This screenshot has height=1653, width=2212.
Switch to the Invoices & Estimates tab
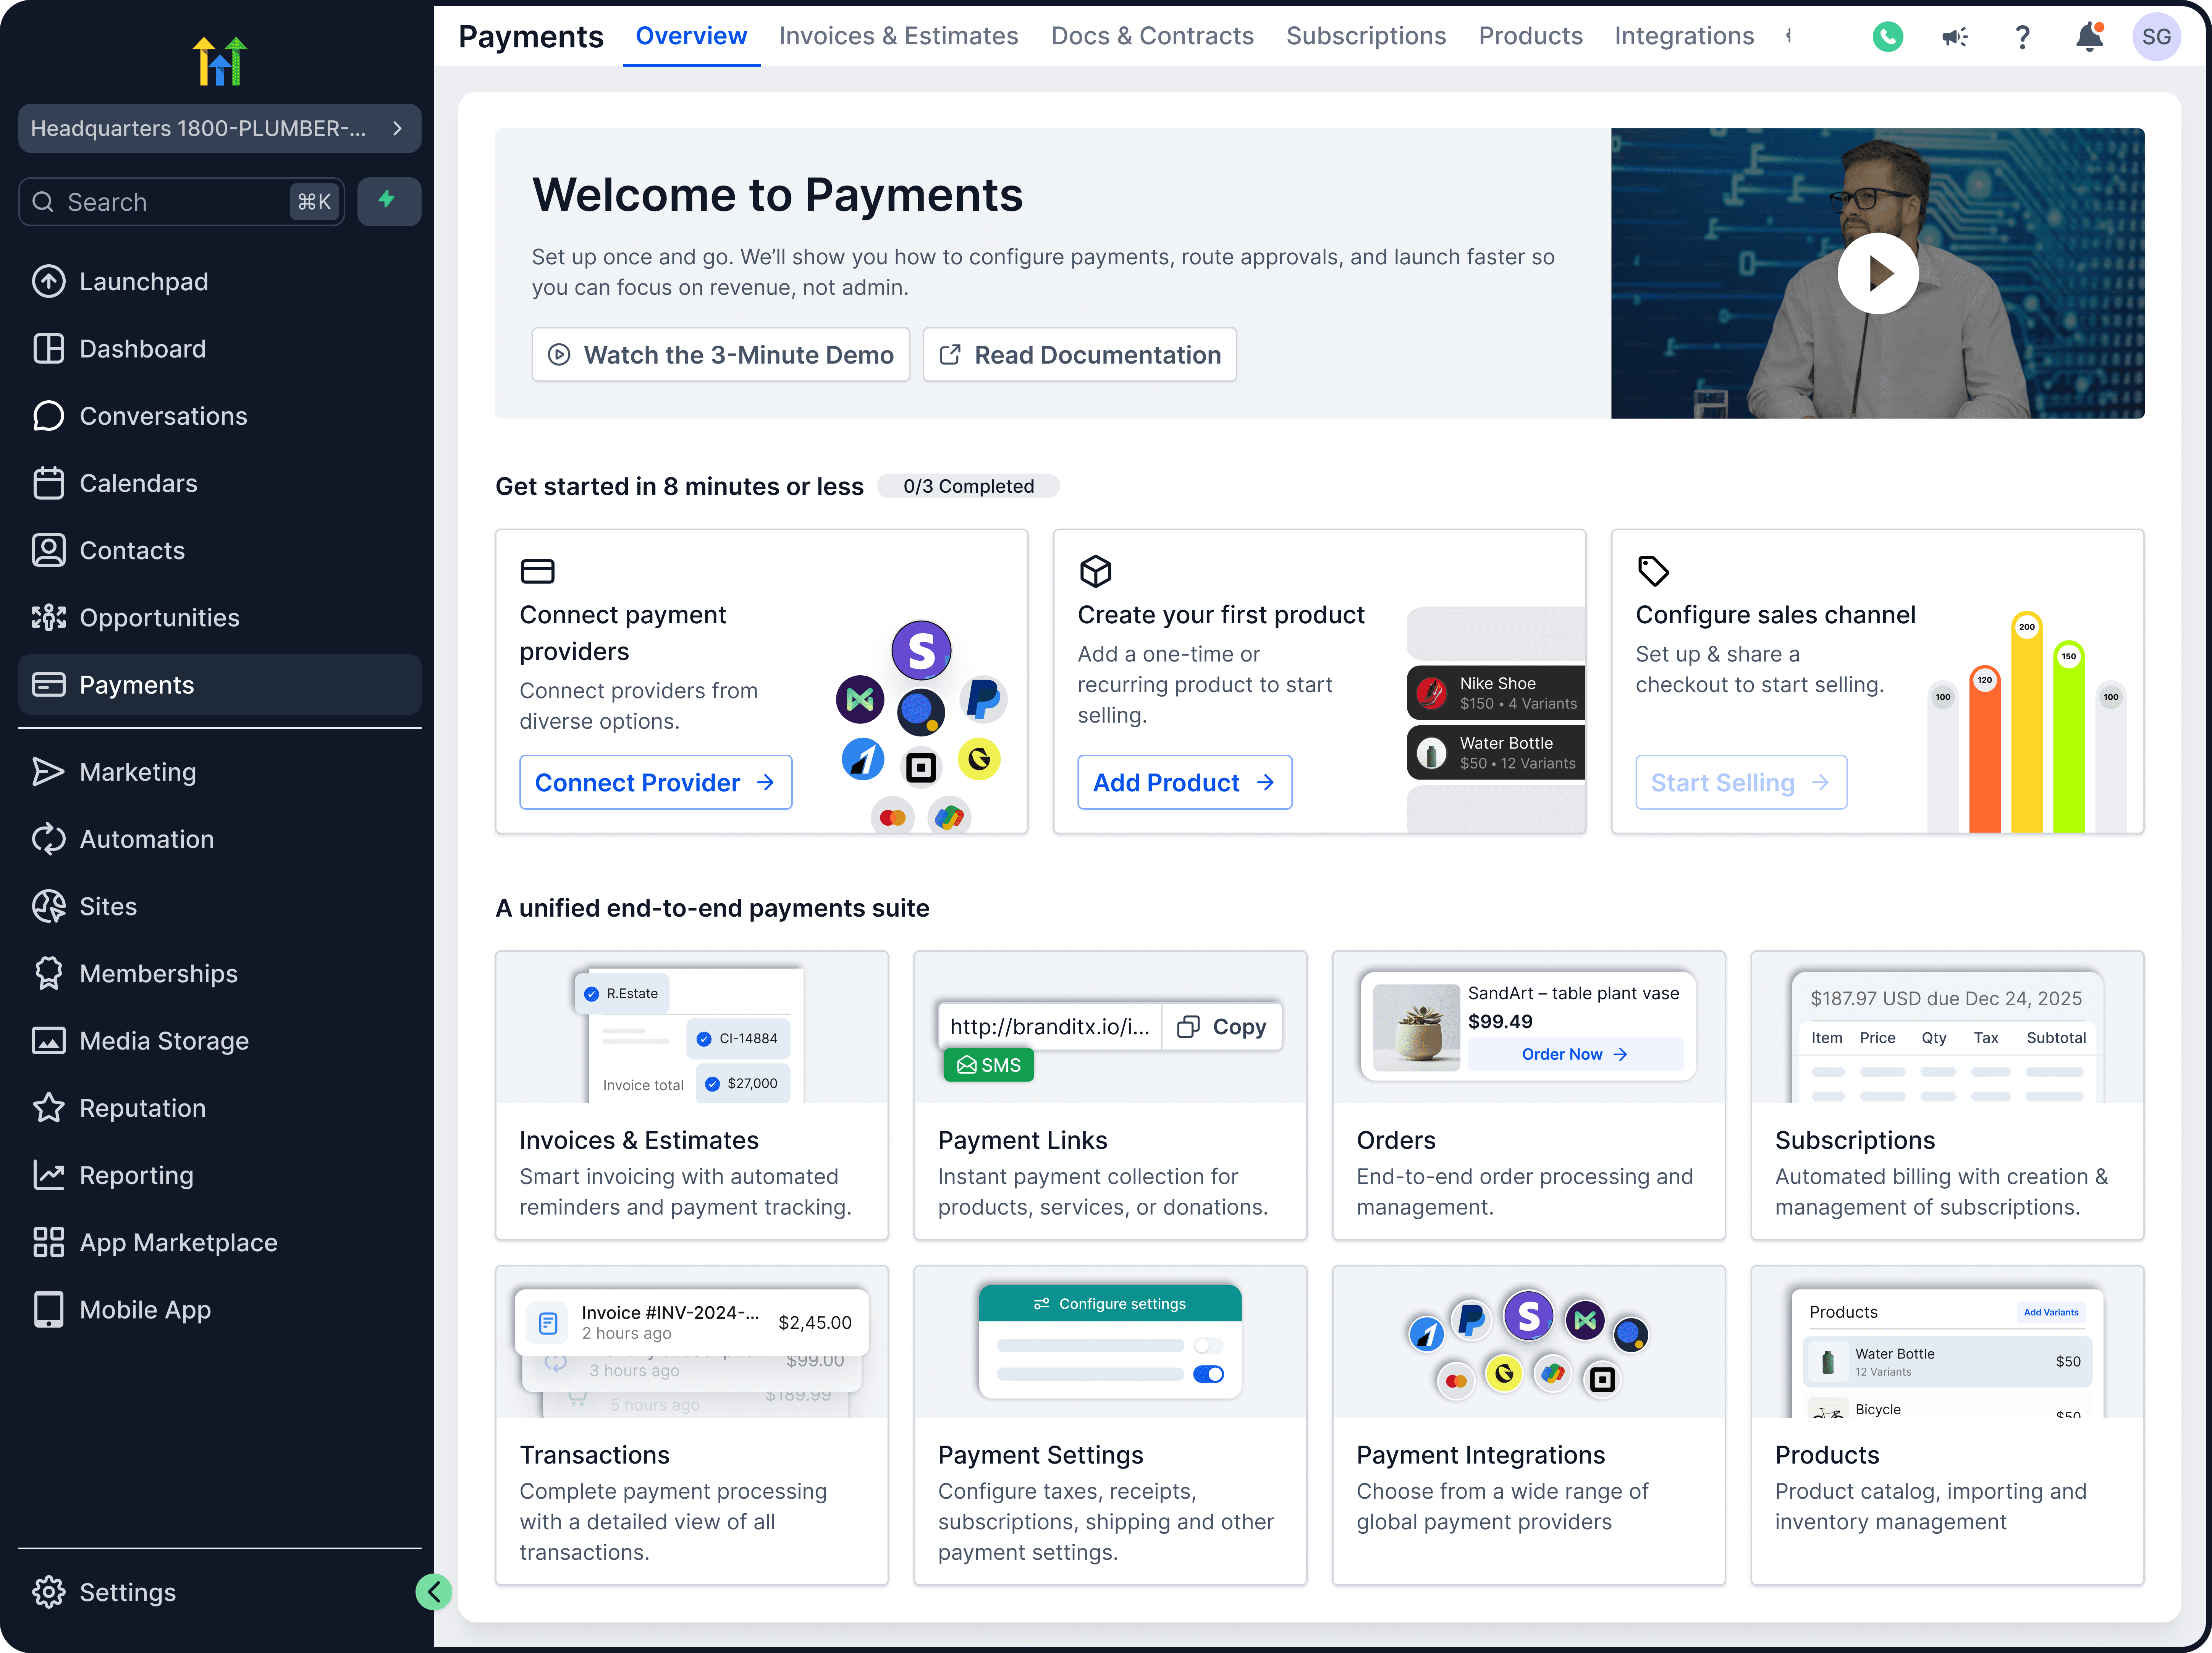tap(898, 36)
